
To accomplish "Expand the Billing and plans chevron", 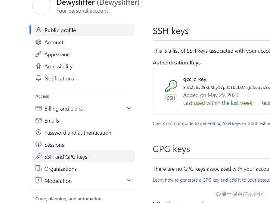I will click(129, 108).
